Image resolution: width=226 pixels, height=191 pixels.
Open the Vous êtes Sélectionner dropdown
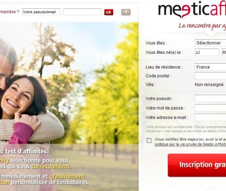[x=210, y=43]
